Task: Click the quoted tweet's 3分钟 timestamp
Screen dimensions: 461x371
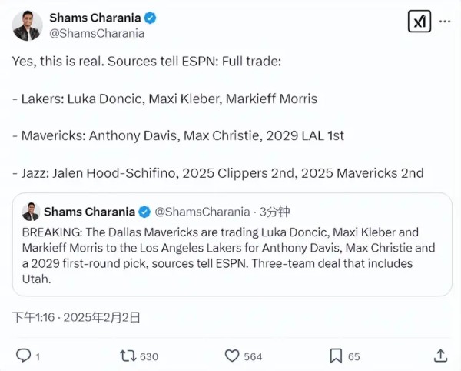Action: 275,212
